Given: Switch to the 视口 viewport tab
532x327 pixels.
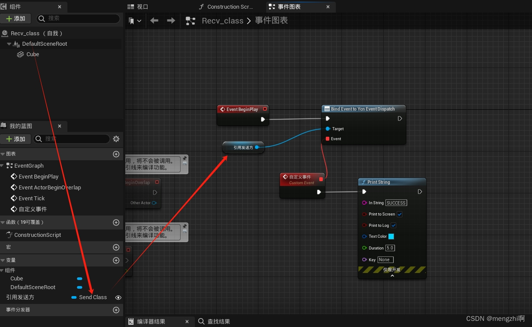Looking at the screenshot, I should tap(138, 7).
